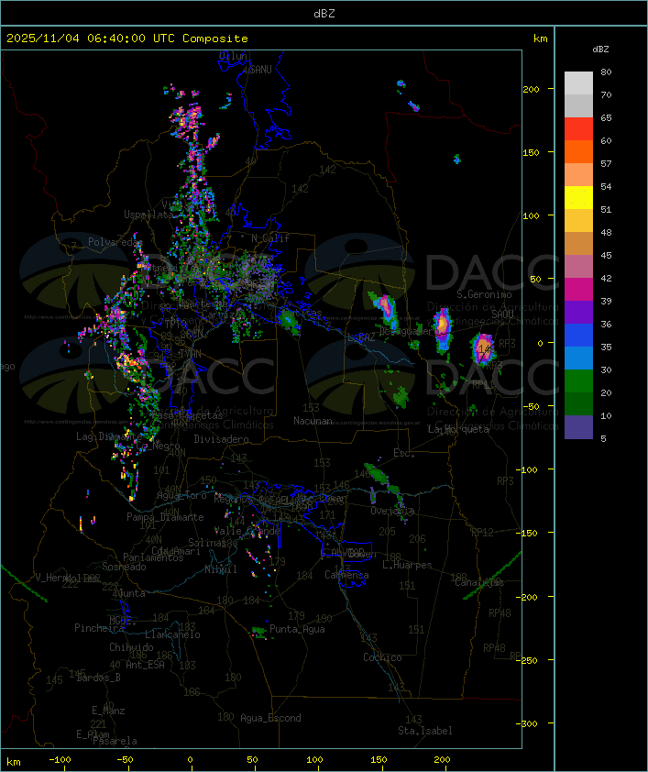This screenshot has height=772, width=648.
Task: Select the magenta 39-42 dBZ legend swatch
Action: point(578,290)
